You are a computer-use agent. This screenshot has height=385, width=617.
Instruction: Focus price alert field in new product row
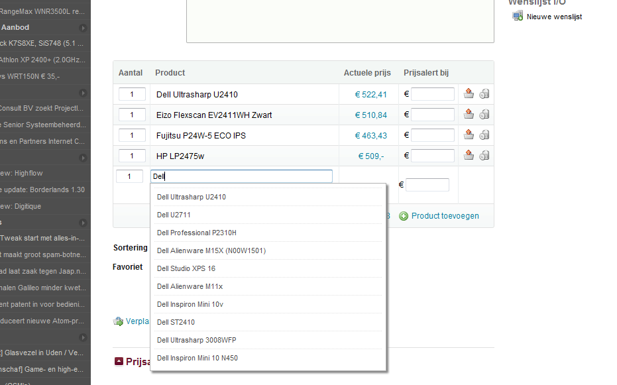(x=427, y=184)
